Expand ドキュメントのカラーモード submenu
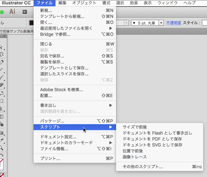 point(75,143)
